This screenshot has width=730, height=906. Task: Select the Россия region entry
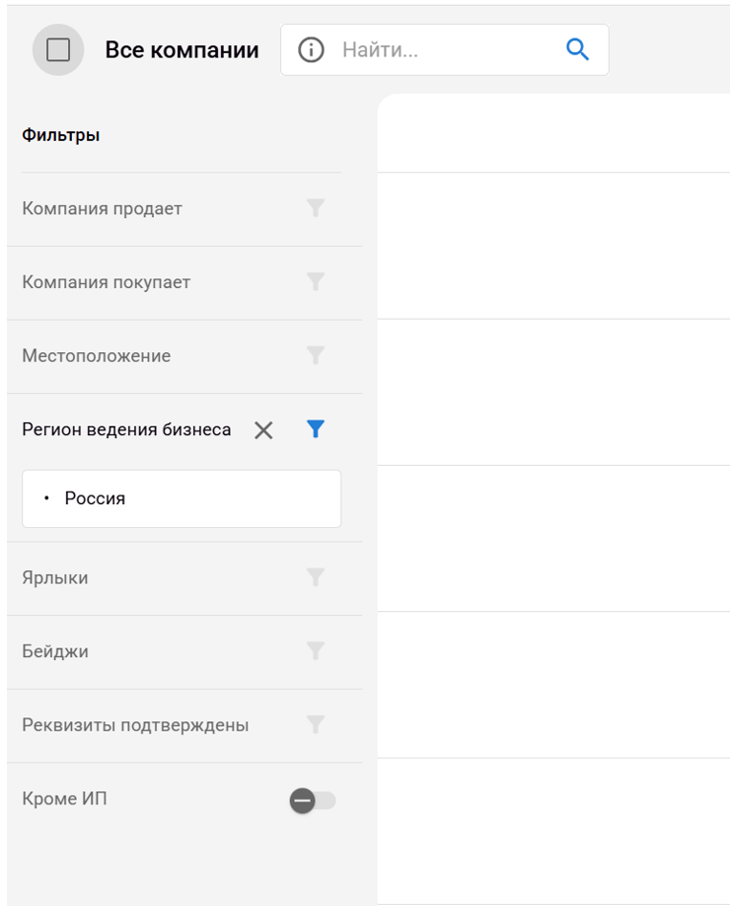click(96, 498)
